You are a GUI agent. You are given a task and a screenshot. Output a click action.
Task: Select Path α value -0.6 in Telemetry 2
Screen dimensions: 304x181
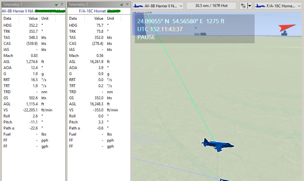pyautogui.click(x=100, y=128)
